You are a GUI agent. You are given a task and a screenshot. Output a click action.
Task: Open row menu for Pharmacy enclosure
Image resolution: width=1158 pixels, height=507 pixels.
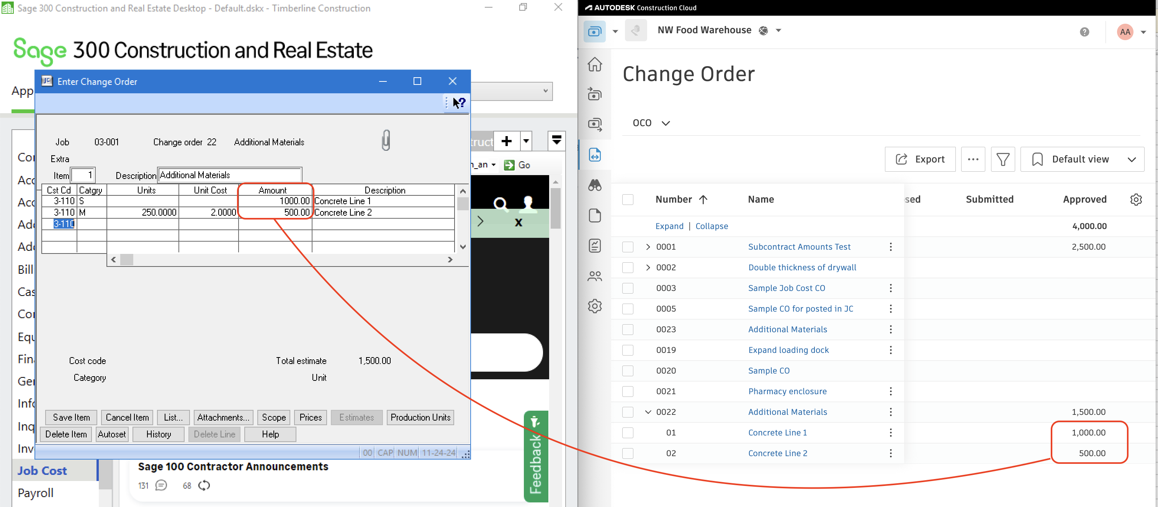(891, 391)
